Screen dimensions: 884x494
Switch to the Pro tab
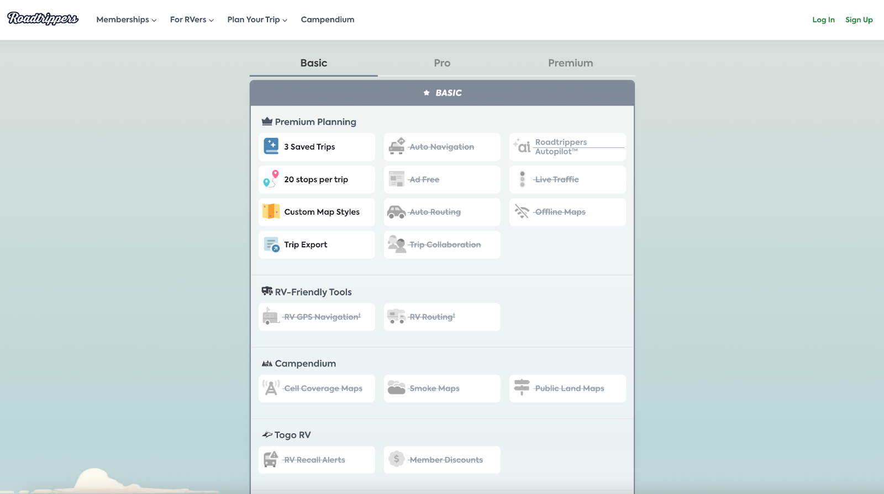tap(442, 63)
